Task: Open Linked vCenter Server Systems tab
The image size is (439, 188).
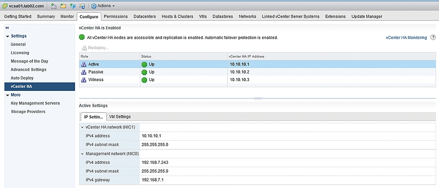Action: tap(291, 17)
